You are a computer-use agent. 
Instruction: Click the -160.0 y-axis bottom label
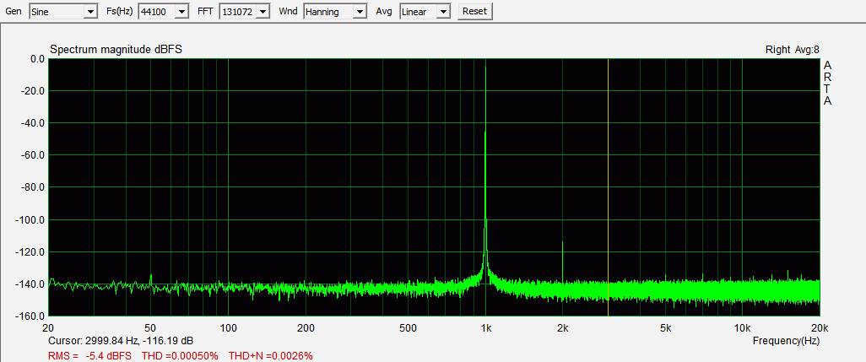pos(31,316)
